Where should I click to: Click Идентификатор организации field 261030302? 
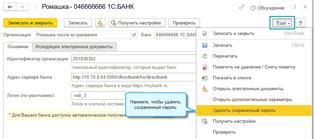click(x=134, y=59)
